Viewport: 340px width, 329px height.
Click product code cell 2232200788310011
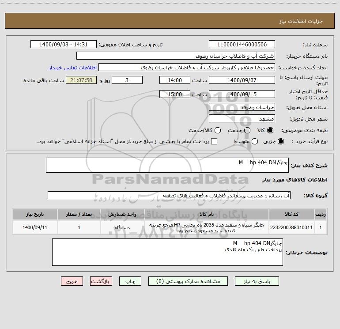tap(291, 227)
